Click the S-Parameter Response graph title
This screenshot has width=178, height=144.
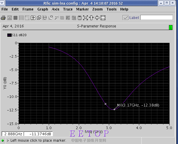click(x=97, y=26)
